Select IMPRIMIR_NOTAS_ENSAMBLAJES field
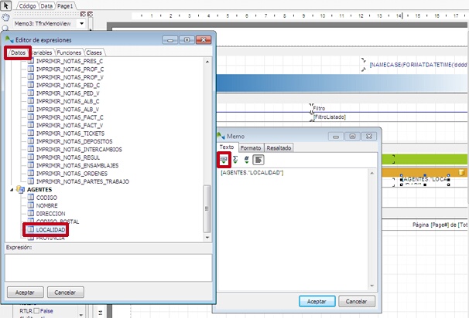 coord(77,166)
